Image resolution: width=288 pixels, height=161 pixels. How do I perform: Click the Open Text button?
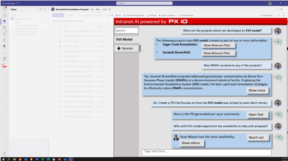pyautogui.click(x=257, y=115)
